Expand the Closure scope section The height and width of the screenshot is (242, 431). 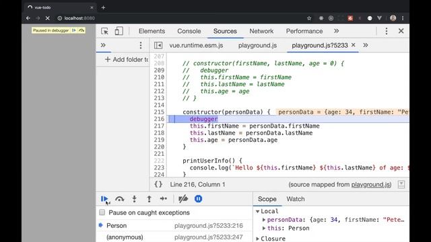[257, 239]
